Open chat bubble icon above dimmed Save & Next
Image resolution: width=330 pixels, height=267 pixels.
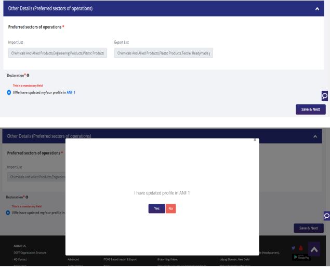coord(326,215)
